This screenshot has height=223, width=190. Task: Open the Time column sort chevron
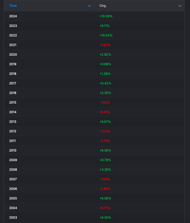coord(89,6)
